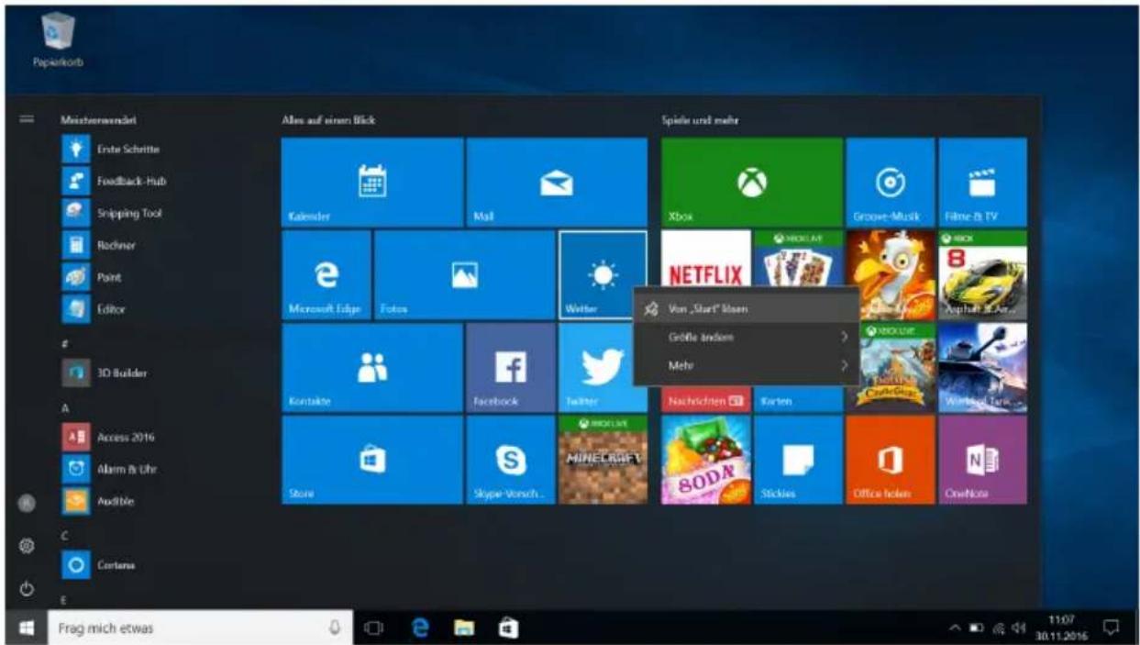Click the Alles auf einen Blick group heading
Screen dimensions: 1140x645
328,120
